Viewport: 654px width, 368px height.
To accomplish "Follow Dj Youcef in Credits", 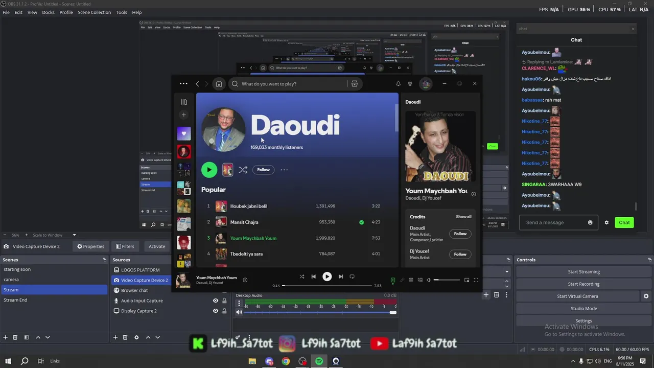I will pos(460,254).
